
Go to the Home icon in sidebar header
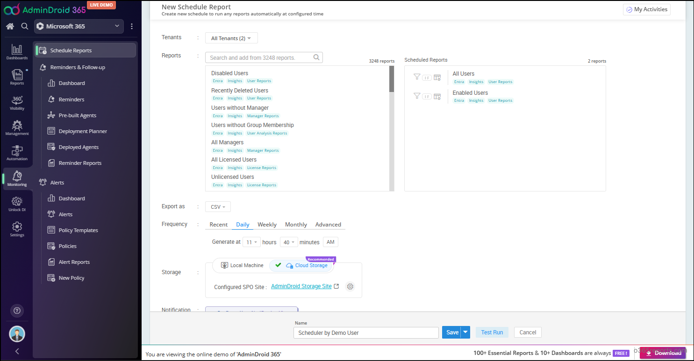click(10, 26)
